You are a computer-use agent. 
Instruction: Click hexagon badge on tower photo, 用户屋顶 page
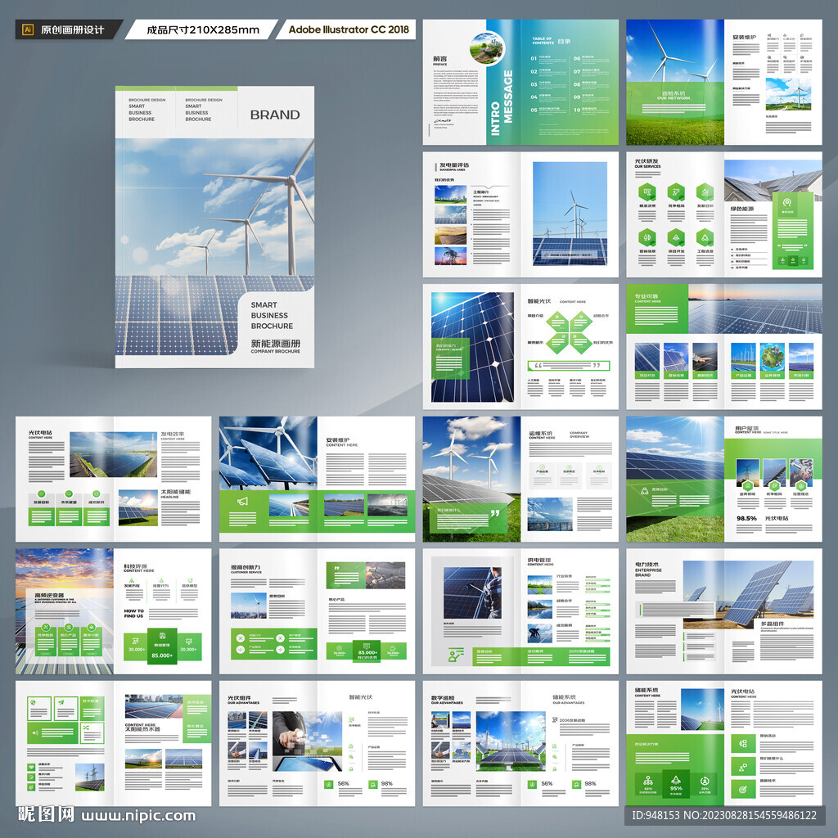(748, 485)
